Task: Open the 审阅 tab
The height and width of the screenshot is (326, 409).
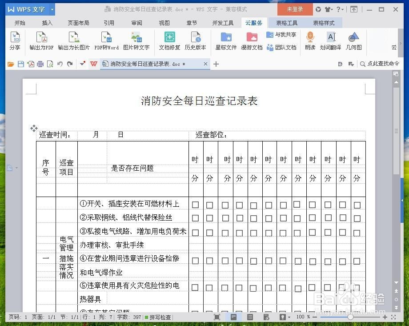Action: (136, 23)
